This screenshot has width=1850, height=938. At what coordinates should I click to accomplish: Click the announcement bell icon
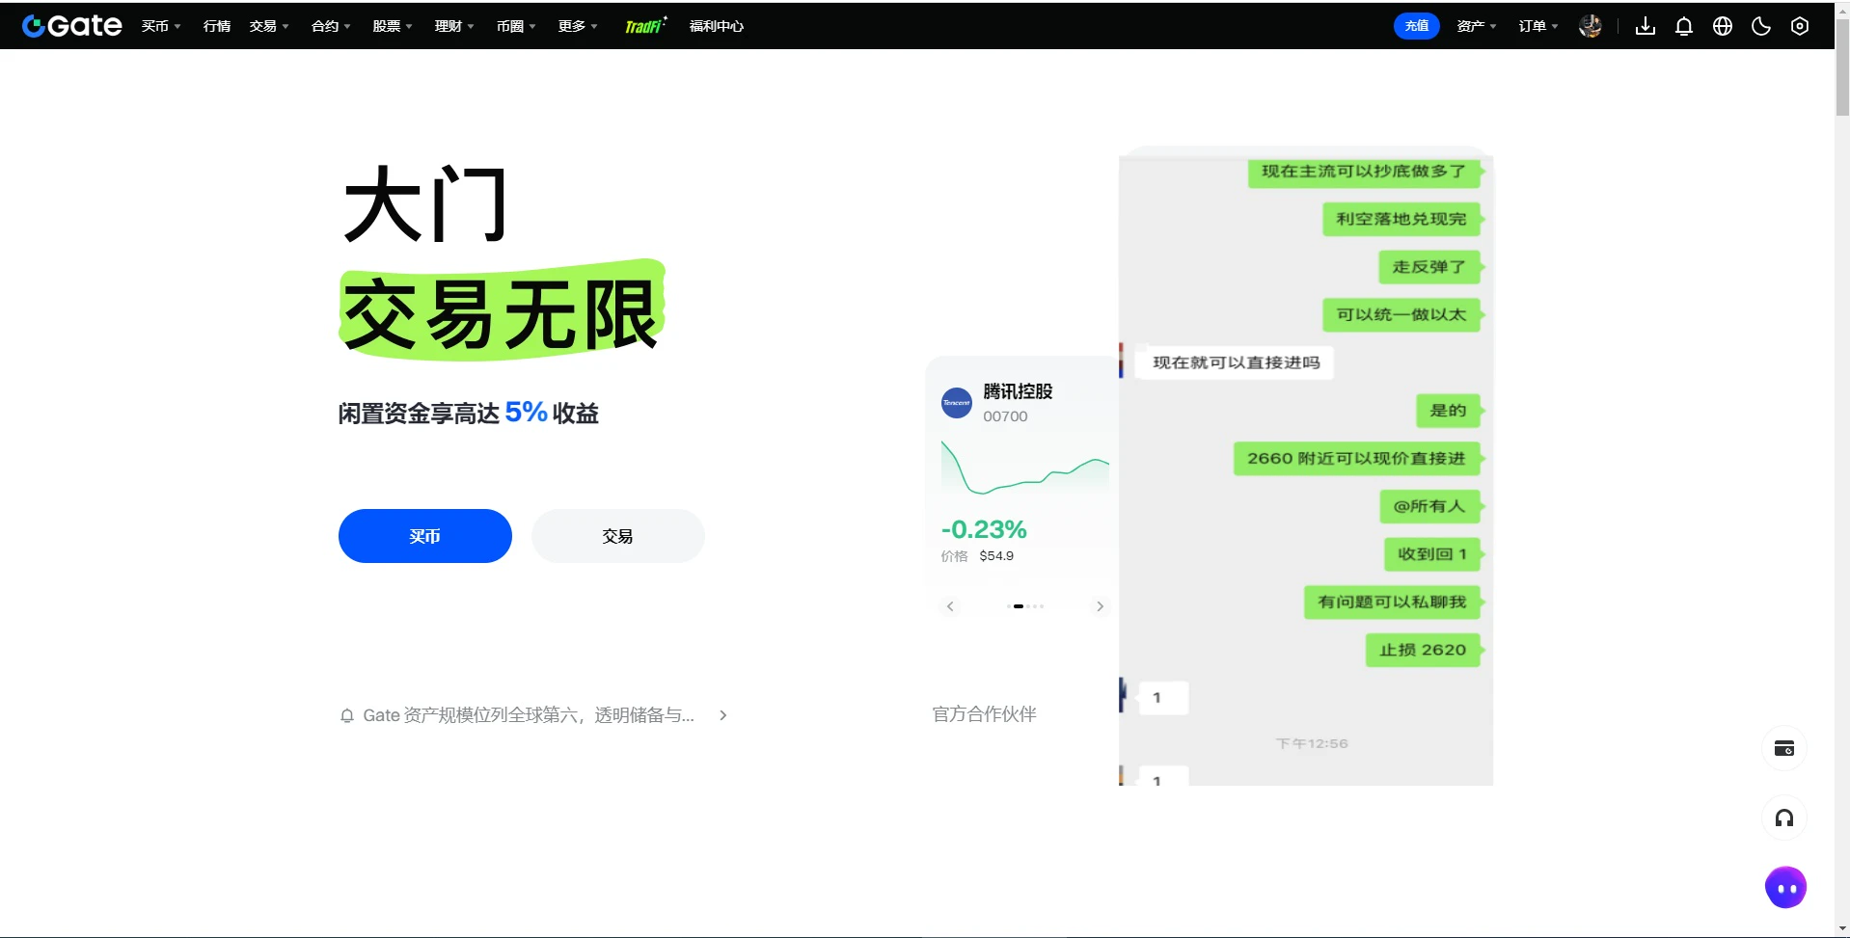[x=347, y=715]
